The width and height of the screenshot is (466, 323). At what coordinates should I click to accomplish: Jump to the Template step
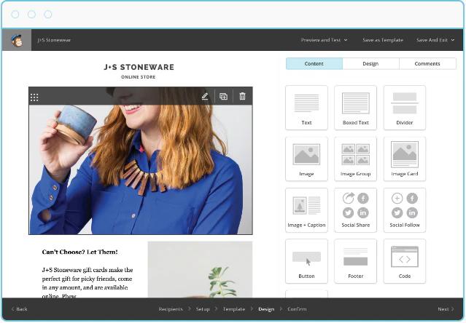[234, 309]
